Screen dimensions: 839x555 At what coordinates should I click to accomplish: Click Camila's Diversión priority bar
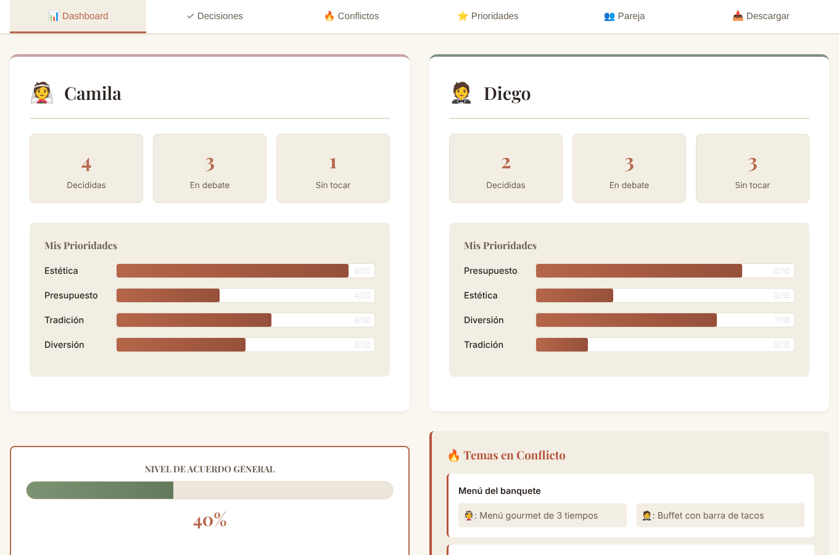coord(246,345)
